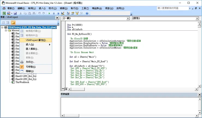This screenshot has height=118, width=202.
Task: Select ThisWorkbook in the project tree
Action: click(22, 82)
